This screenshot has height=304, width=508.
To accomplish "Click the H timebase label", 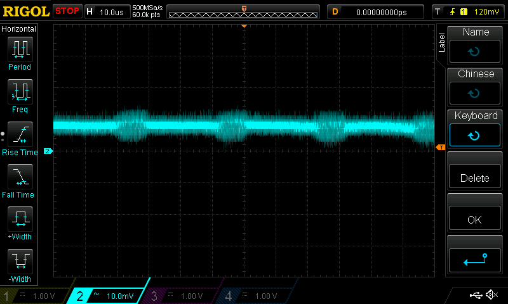I will (90, 12).
